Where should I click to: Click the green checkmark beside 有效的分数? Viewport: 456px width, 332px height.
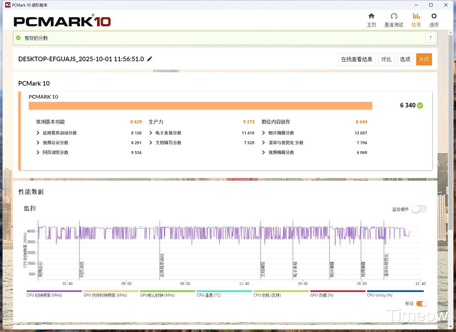[18, 38]
